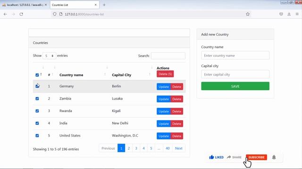Open the Pocket save icon
Screen dimensions: 302x169
[281, 14]
